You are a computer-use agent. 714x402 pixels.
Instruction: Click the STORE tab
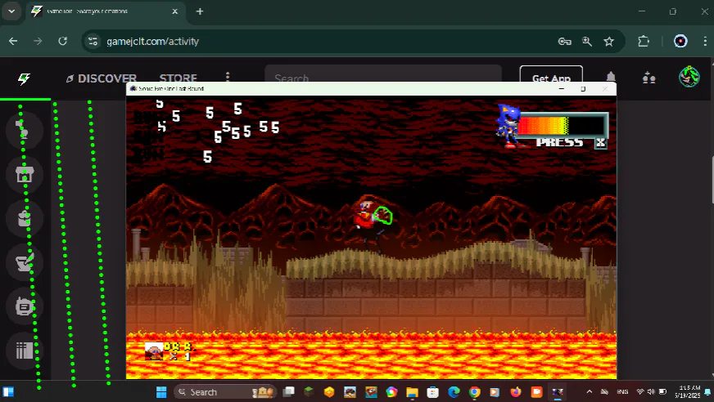pos(178,78)
